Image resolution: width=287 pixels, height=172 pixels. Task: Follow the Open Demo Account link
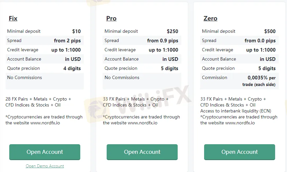tap(45, 166)
